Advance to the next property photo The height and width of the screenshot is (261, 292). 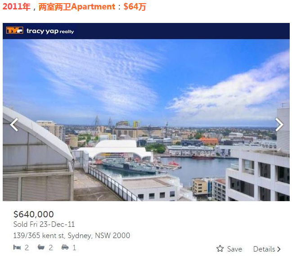click(x=279, y=125)
